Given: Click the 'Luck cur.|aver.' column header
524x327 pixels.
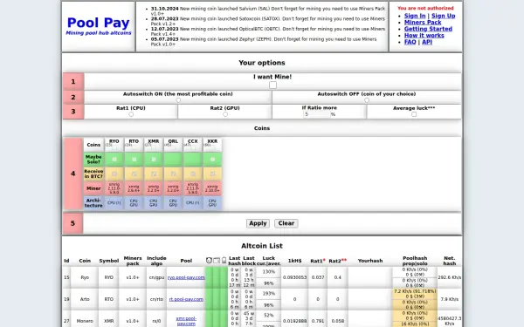Looking at the screenshot, I should [x=269, y=261].
